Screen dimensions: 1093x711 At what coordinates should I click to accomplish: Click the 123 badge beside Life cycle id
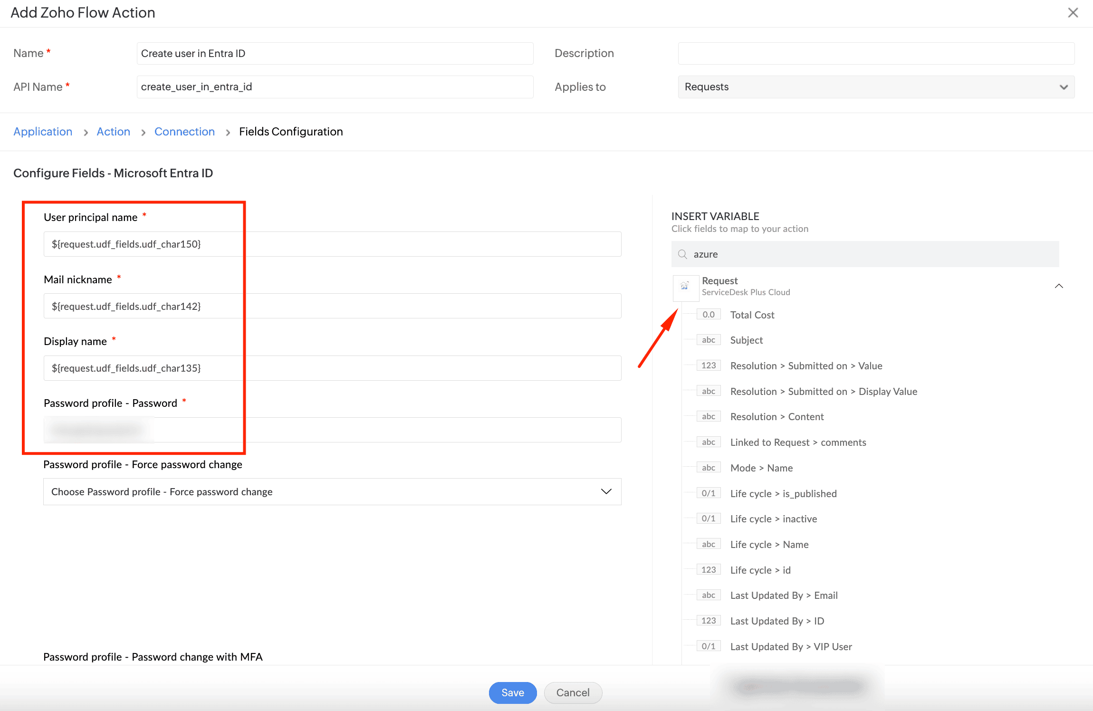tap(708, 570)
